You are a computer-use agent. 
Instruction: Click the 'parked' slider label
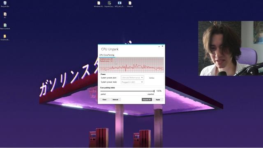tap(103, 94)
